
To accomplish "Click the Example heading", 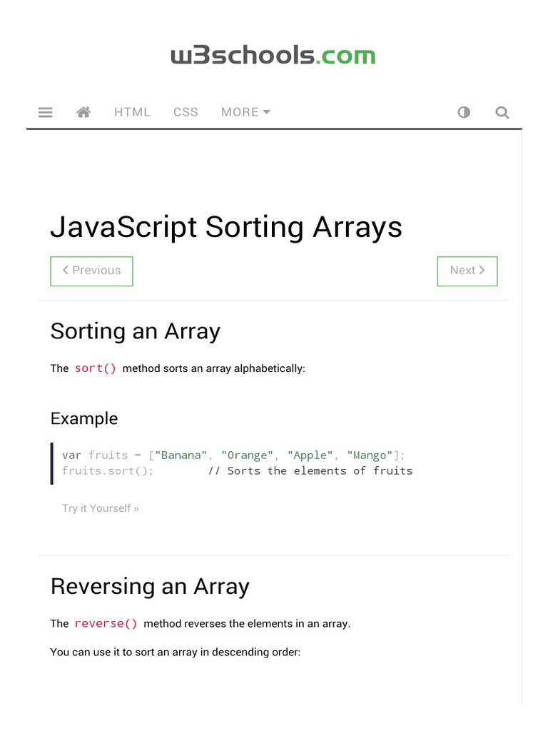I will (84, 418).
